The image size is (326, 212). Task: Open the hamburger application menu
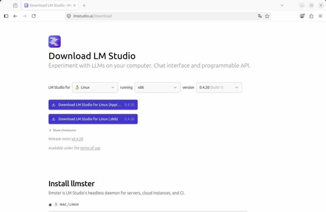tap(320, 16)
